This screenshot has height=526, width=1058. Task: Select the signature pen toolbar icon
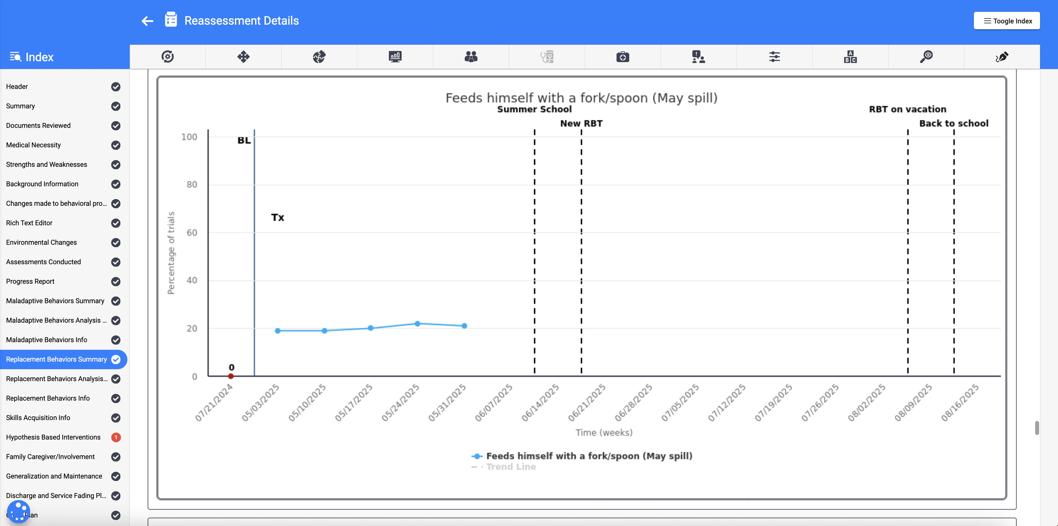pos(1001,57)
